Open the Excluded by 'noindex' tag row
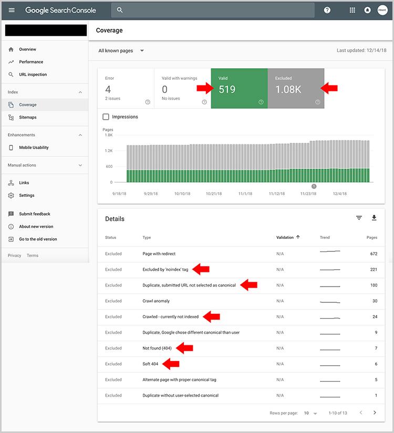394x433 pixels. click(241, 270)
